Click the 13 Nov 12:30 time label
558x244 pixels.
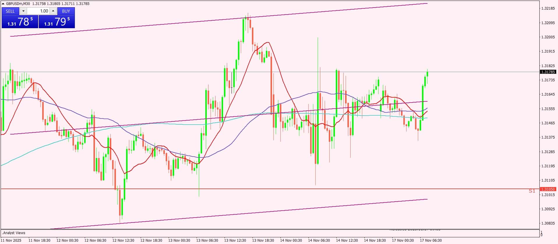tap(235, 241)
